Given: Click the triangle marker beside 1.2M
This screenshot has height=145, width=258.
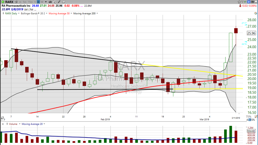Looking at the screenshot, I should coord(246,128).
